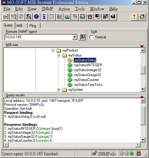Viewport: 149px width, 158px height.
Task: Switch to the Ping tab
Action: 33,26
